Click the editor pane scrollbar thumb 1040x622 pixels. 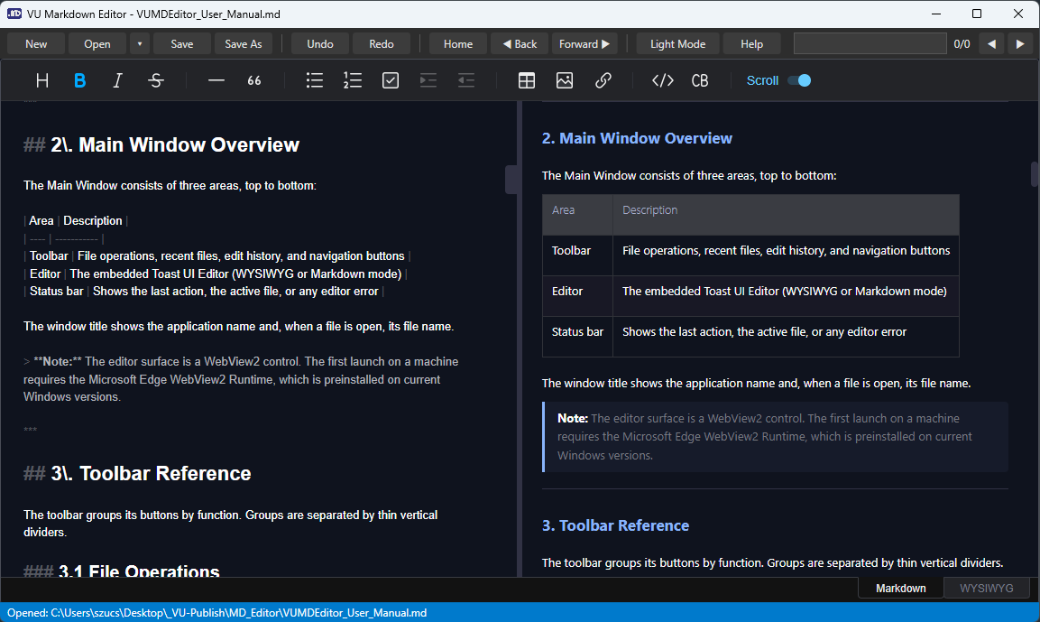pyautogui.click(x=511, y=180)
